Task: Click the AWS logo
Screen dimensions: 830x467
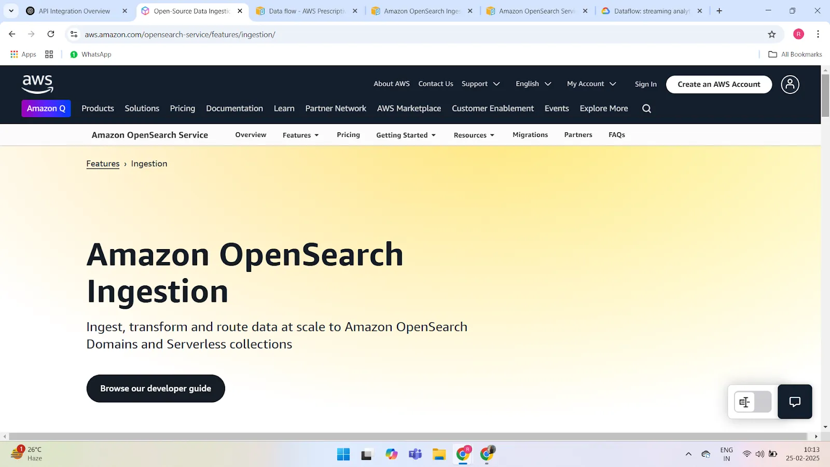Action: click(x=37, y=84)
